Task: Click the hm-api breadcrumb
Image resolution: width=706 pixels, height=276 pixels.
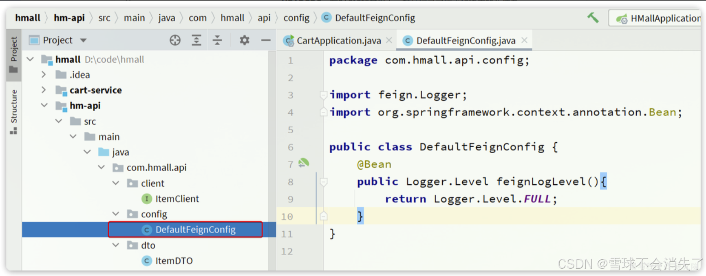Action: tap(69, 18)
